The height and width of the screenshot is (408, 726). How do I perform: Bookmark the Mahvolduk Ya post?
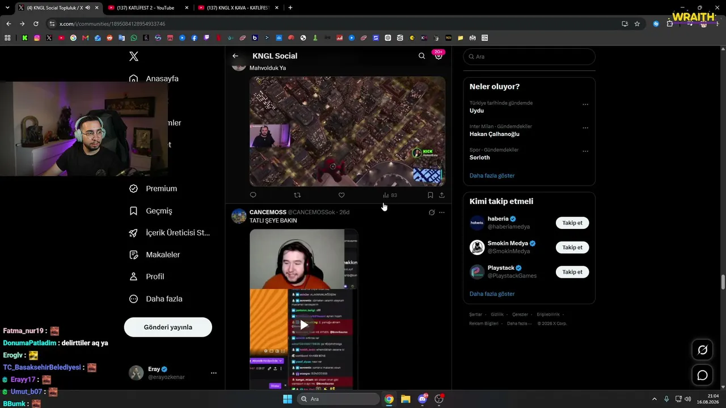430,195
